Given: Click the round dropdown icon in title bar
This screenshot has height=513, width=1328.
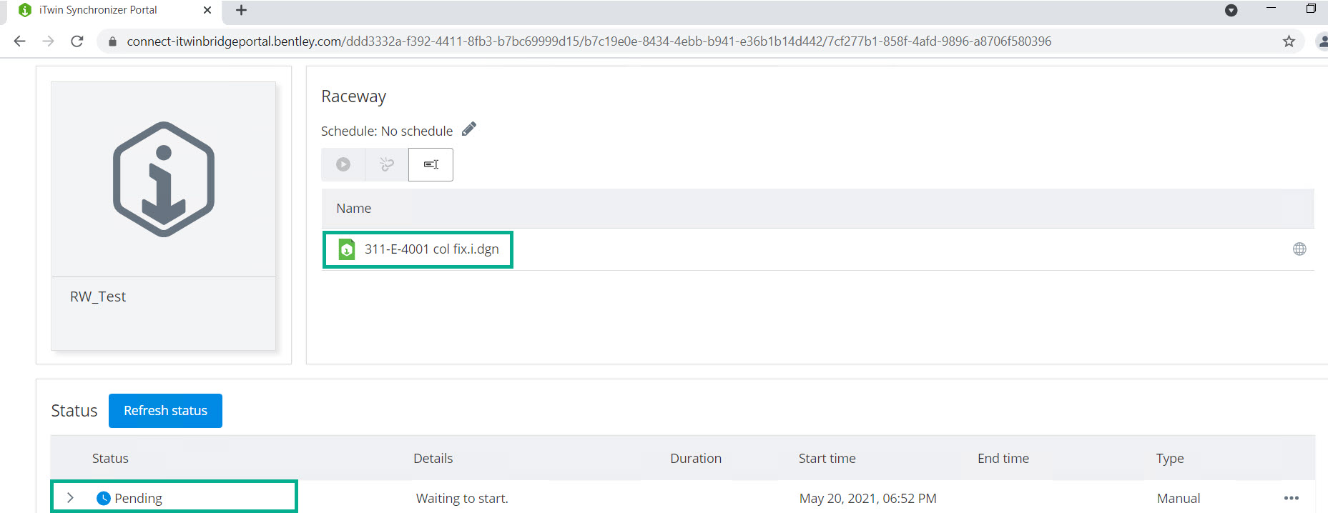Looking at the screenshot, I should (1231, 10).
